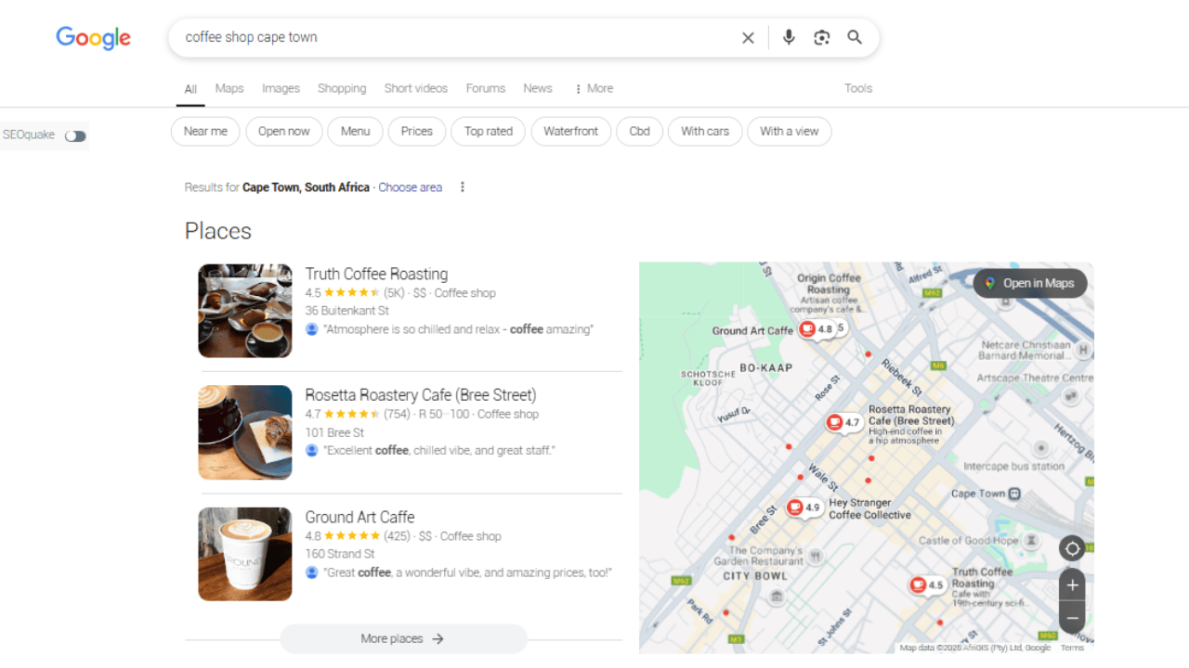Screen dimensions: 1189x668
Task: Switch to the Shopping tab
Action: click(342, 88)
